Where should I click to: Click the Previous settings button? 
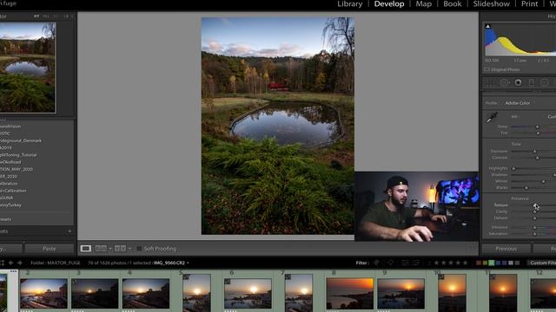coord(506,249)
